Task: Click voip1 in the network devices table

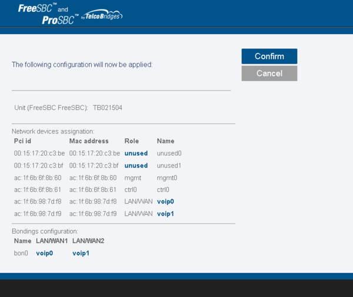Action: [x=165, y=213]
